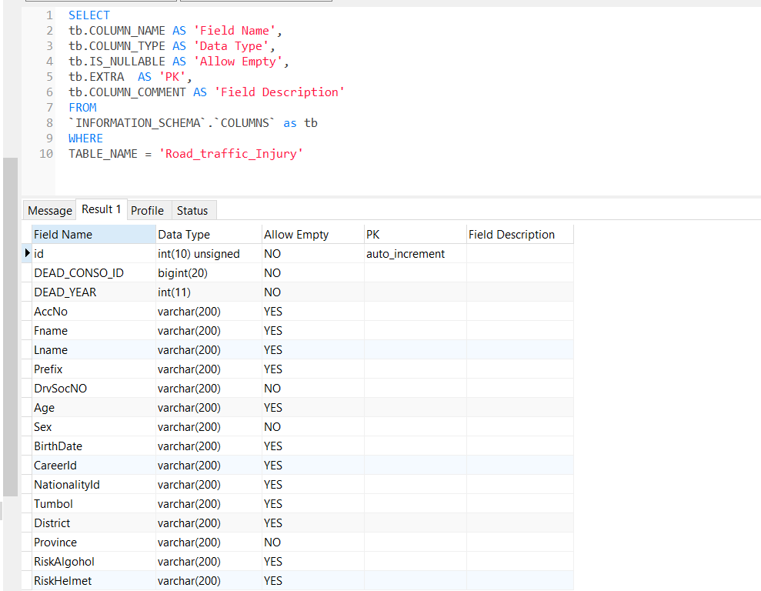Click the WHERE keyword in editor
The height and width of the screenshot is (591, 761).
[86, 139]
